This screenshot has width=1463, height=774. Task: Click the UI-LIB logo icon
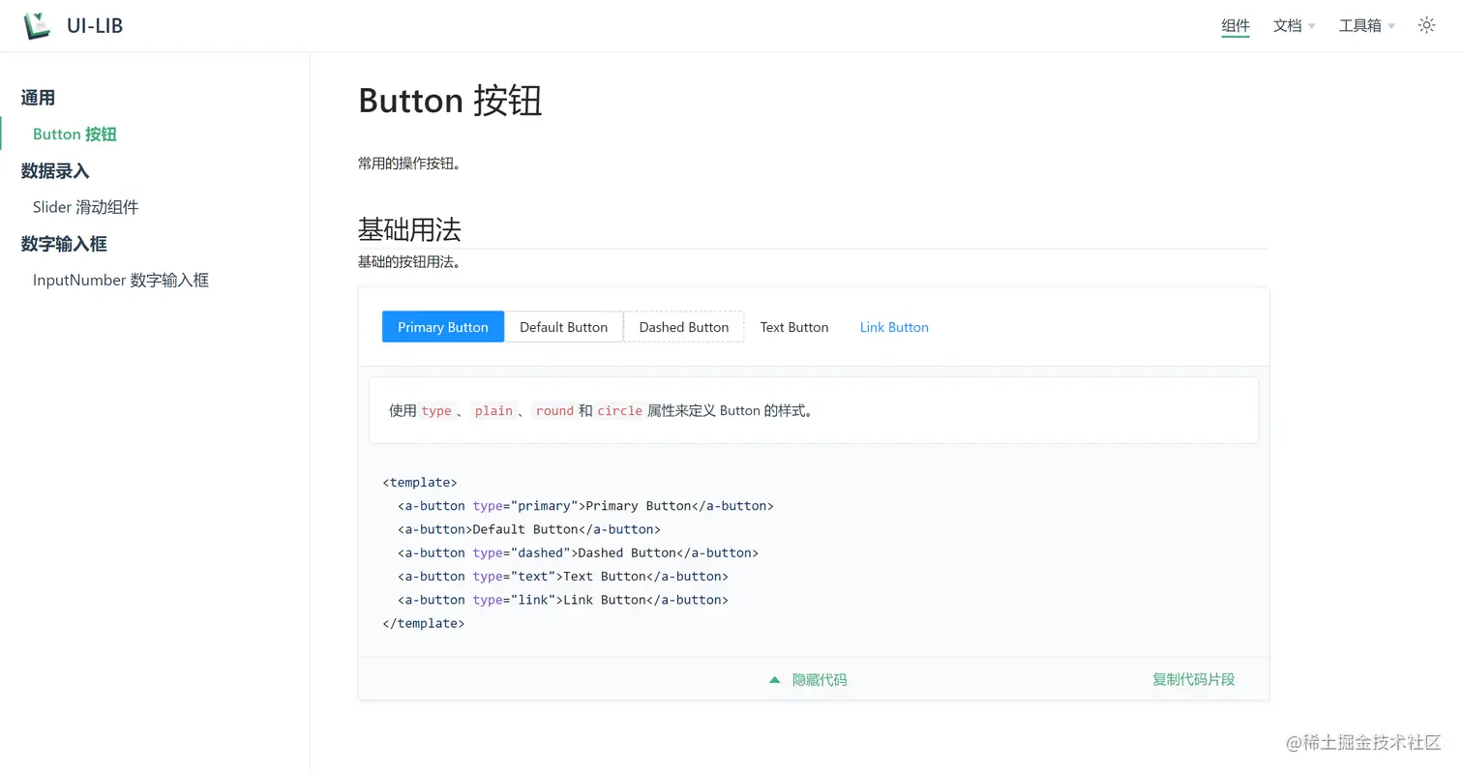pyautogui.click(x=37, y=25)
